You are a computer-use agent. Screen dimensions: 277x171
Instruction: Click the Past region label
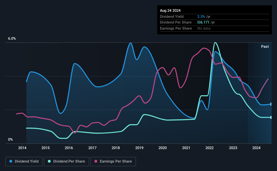click(x=265, y=46)
